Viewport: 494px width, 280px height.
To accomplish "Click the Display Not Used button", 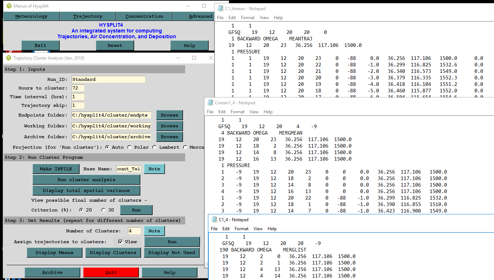I will click(172, 253).
